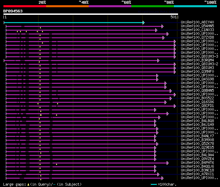Open hit UniRef100_B3RQM4
The image size is (220, 187).
coord(197,60)
